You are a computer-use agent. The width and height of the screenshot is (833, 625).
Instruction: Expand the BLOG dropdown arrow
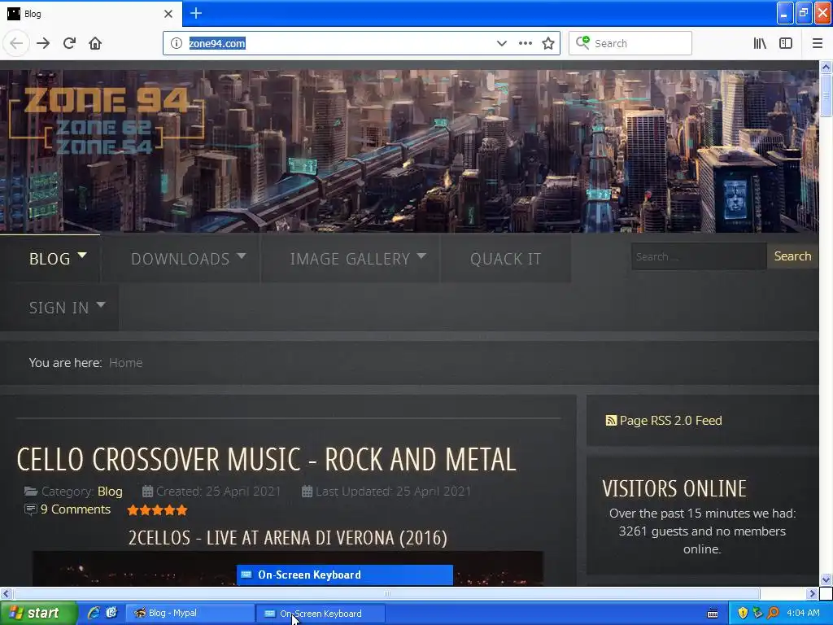point(82,256)
